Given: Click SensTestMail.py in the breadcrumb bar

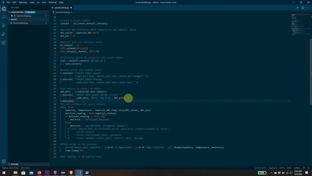Looking at the screenshot, I should click(62, 12).
